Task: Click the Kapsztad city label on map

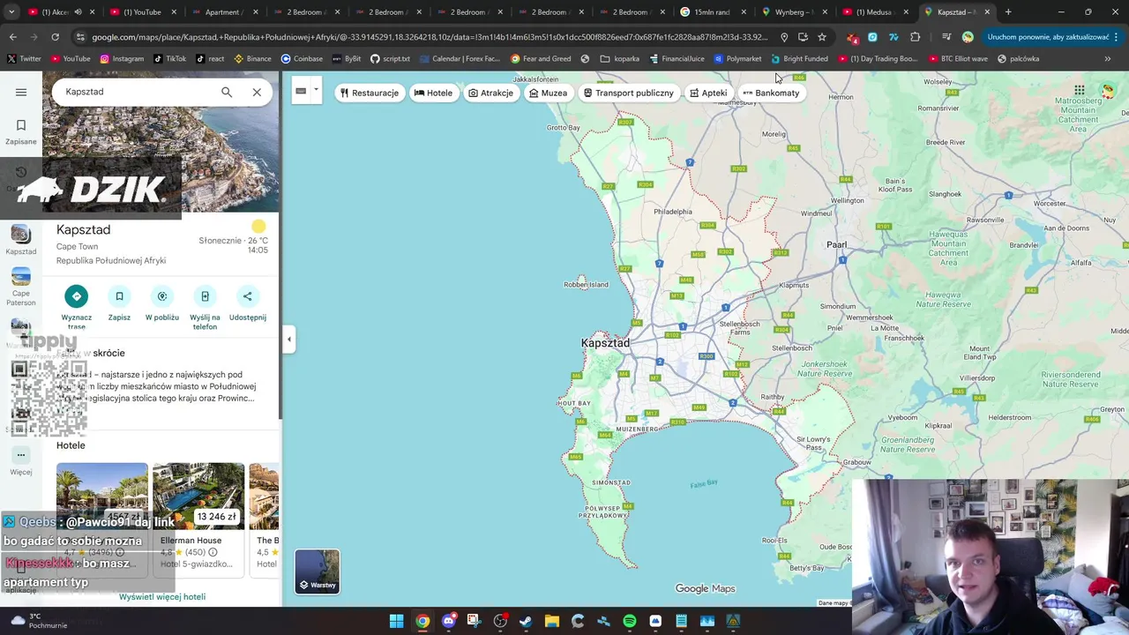Action: pyautogui.click(x=605, y=342)
